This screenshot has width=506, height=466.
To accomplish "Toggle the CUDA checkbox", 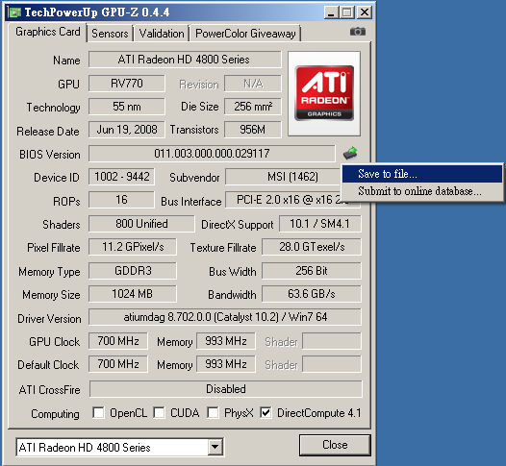I will coord(159,412).
